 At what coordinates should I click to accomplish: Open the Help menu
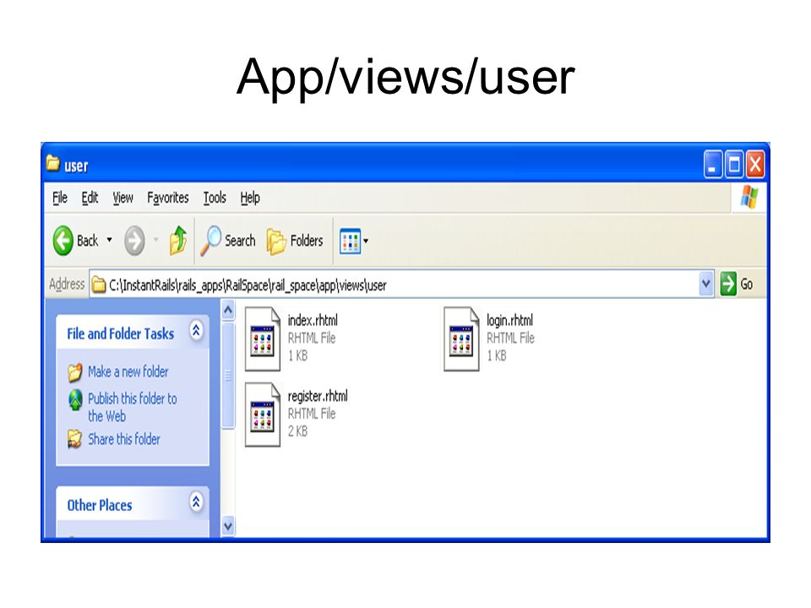click(x=250, y=198)
